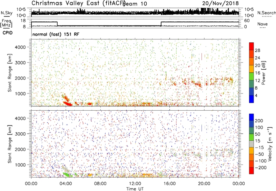Screen dimensions: 276x191
Task: Click the frequency step-up near 15:00
Action: tap(161, 24)
